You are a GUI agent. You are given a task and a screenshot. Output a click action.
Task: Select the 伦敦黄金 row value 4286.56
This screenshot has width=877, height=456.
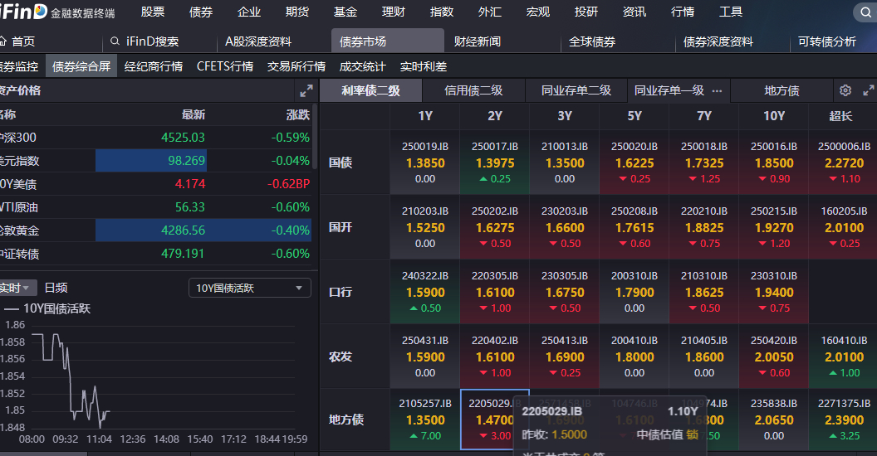tap(183, 230)
